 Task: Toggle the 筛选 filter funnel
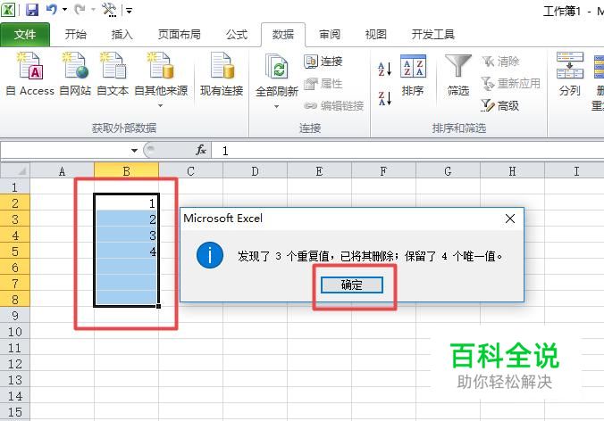(x=458, y=75)
